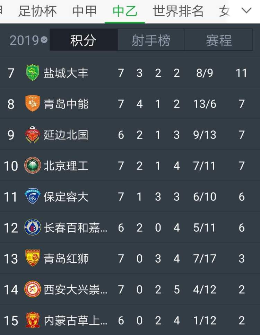The height and width of the screenshot is (335, 260).
Task: Open the 世界排名 tab
Action: (x=178, y=11)
